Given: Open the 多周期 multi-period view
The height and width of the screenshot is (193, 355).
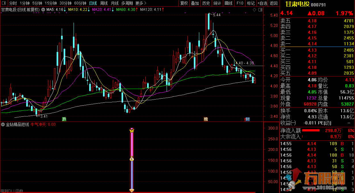Looking at the screenshot, I should [x=127, y=3].
